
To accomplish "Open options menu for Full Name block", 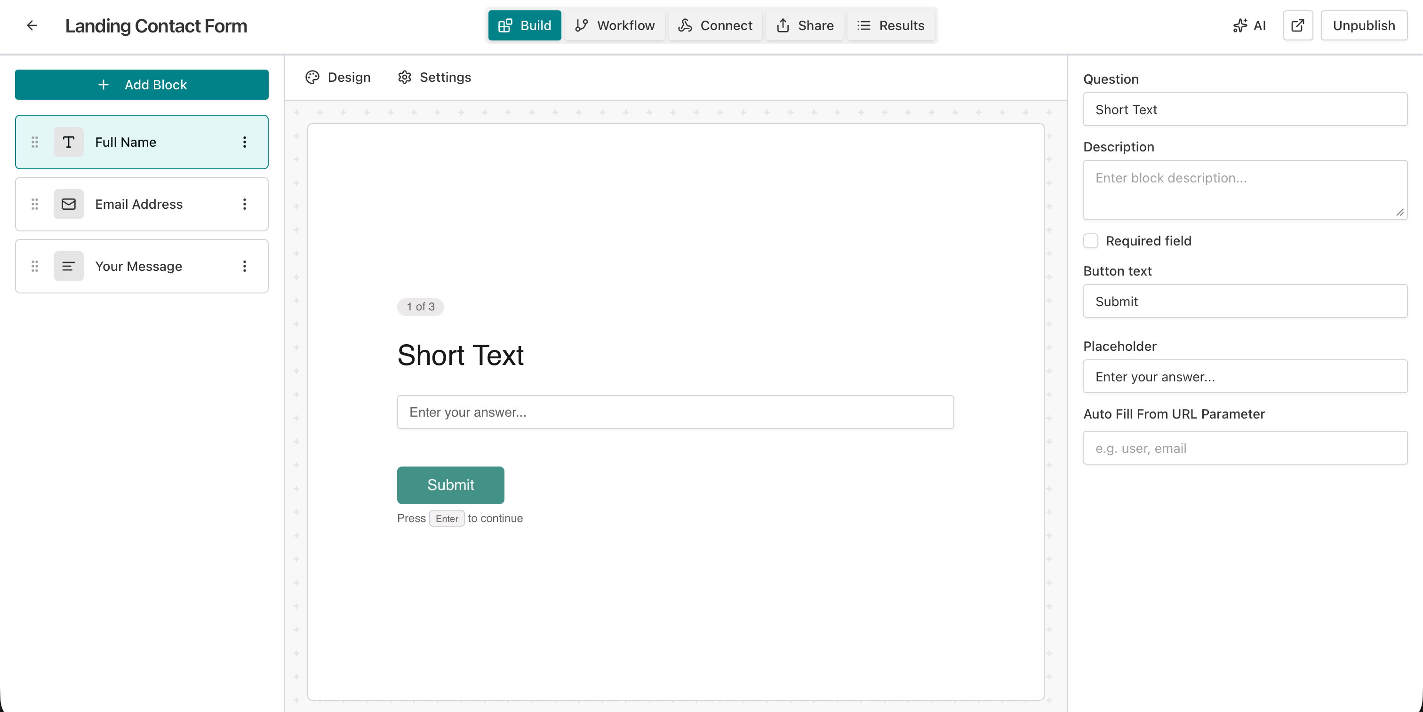I will click(x=245, y=142).
